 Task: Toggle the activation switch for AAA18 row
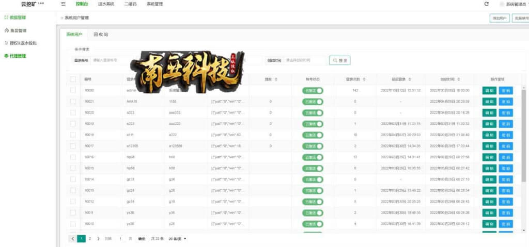313,102
